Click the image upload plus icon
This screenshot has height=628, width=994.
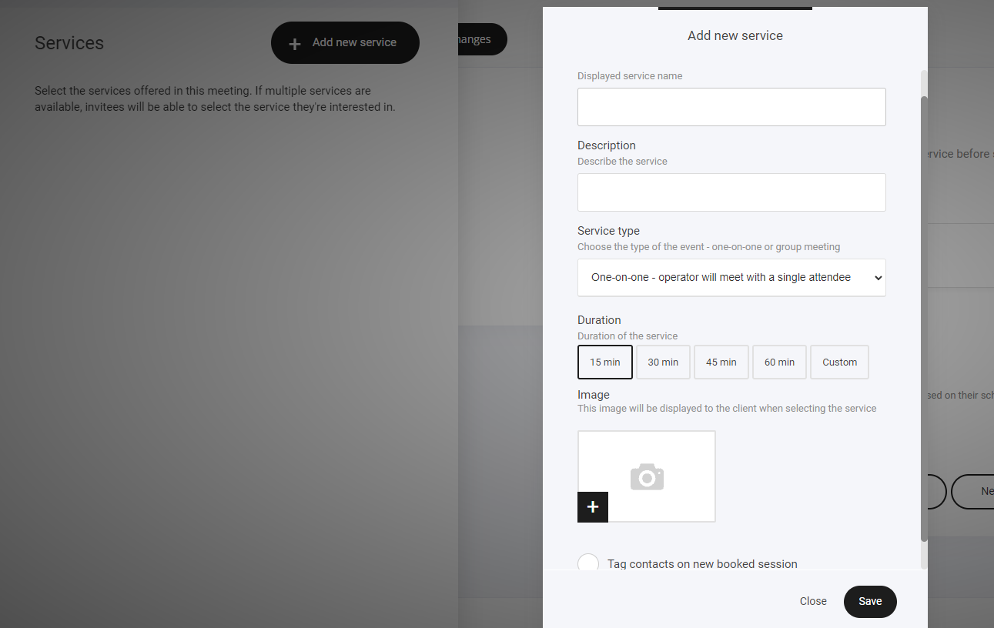point(593,507)
